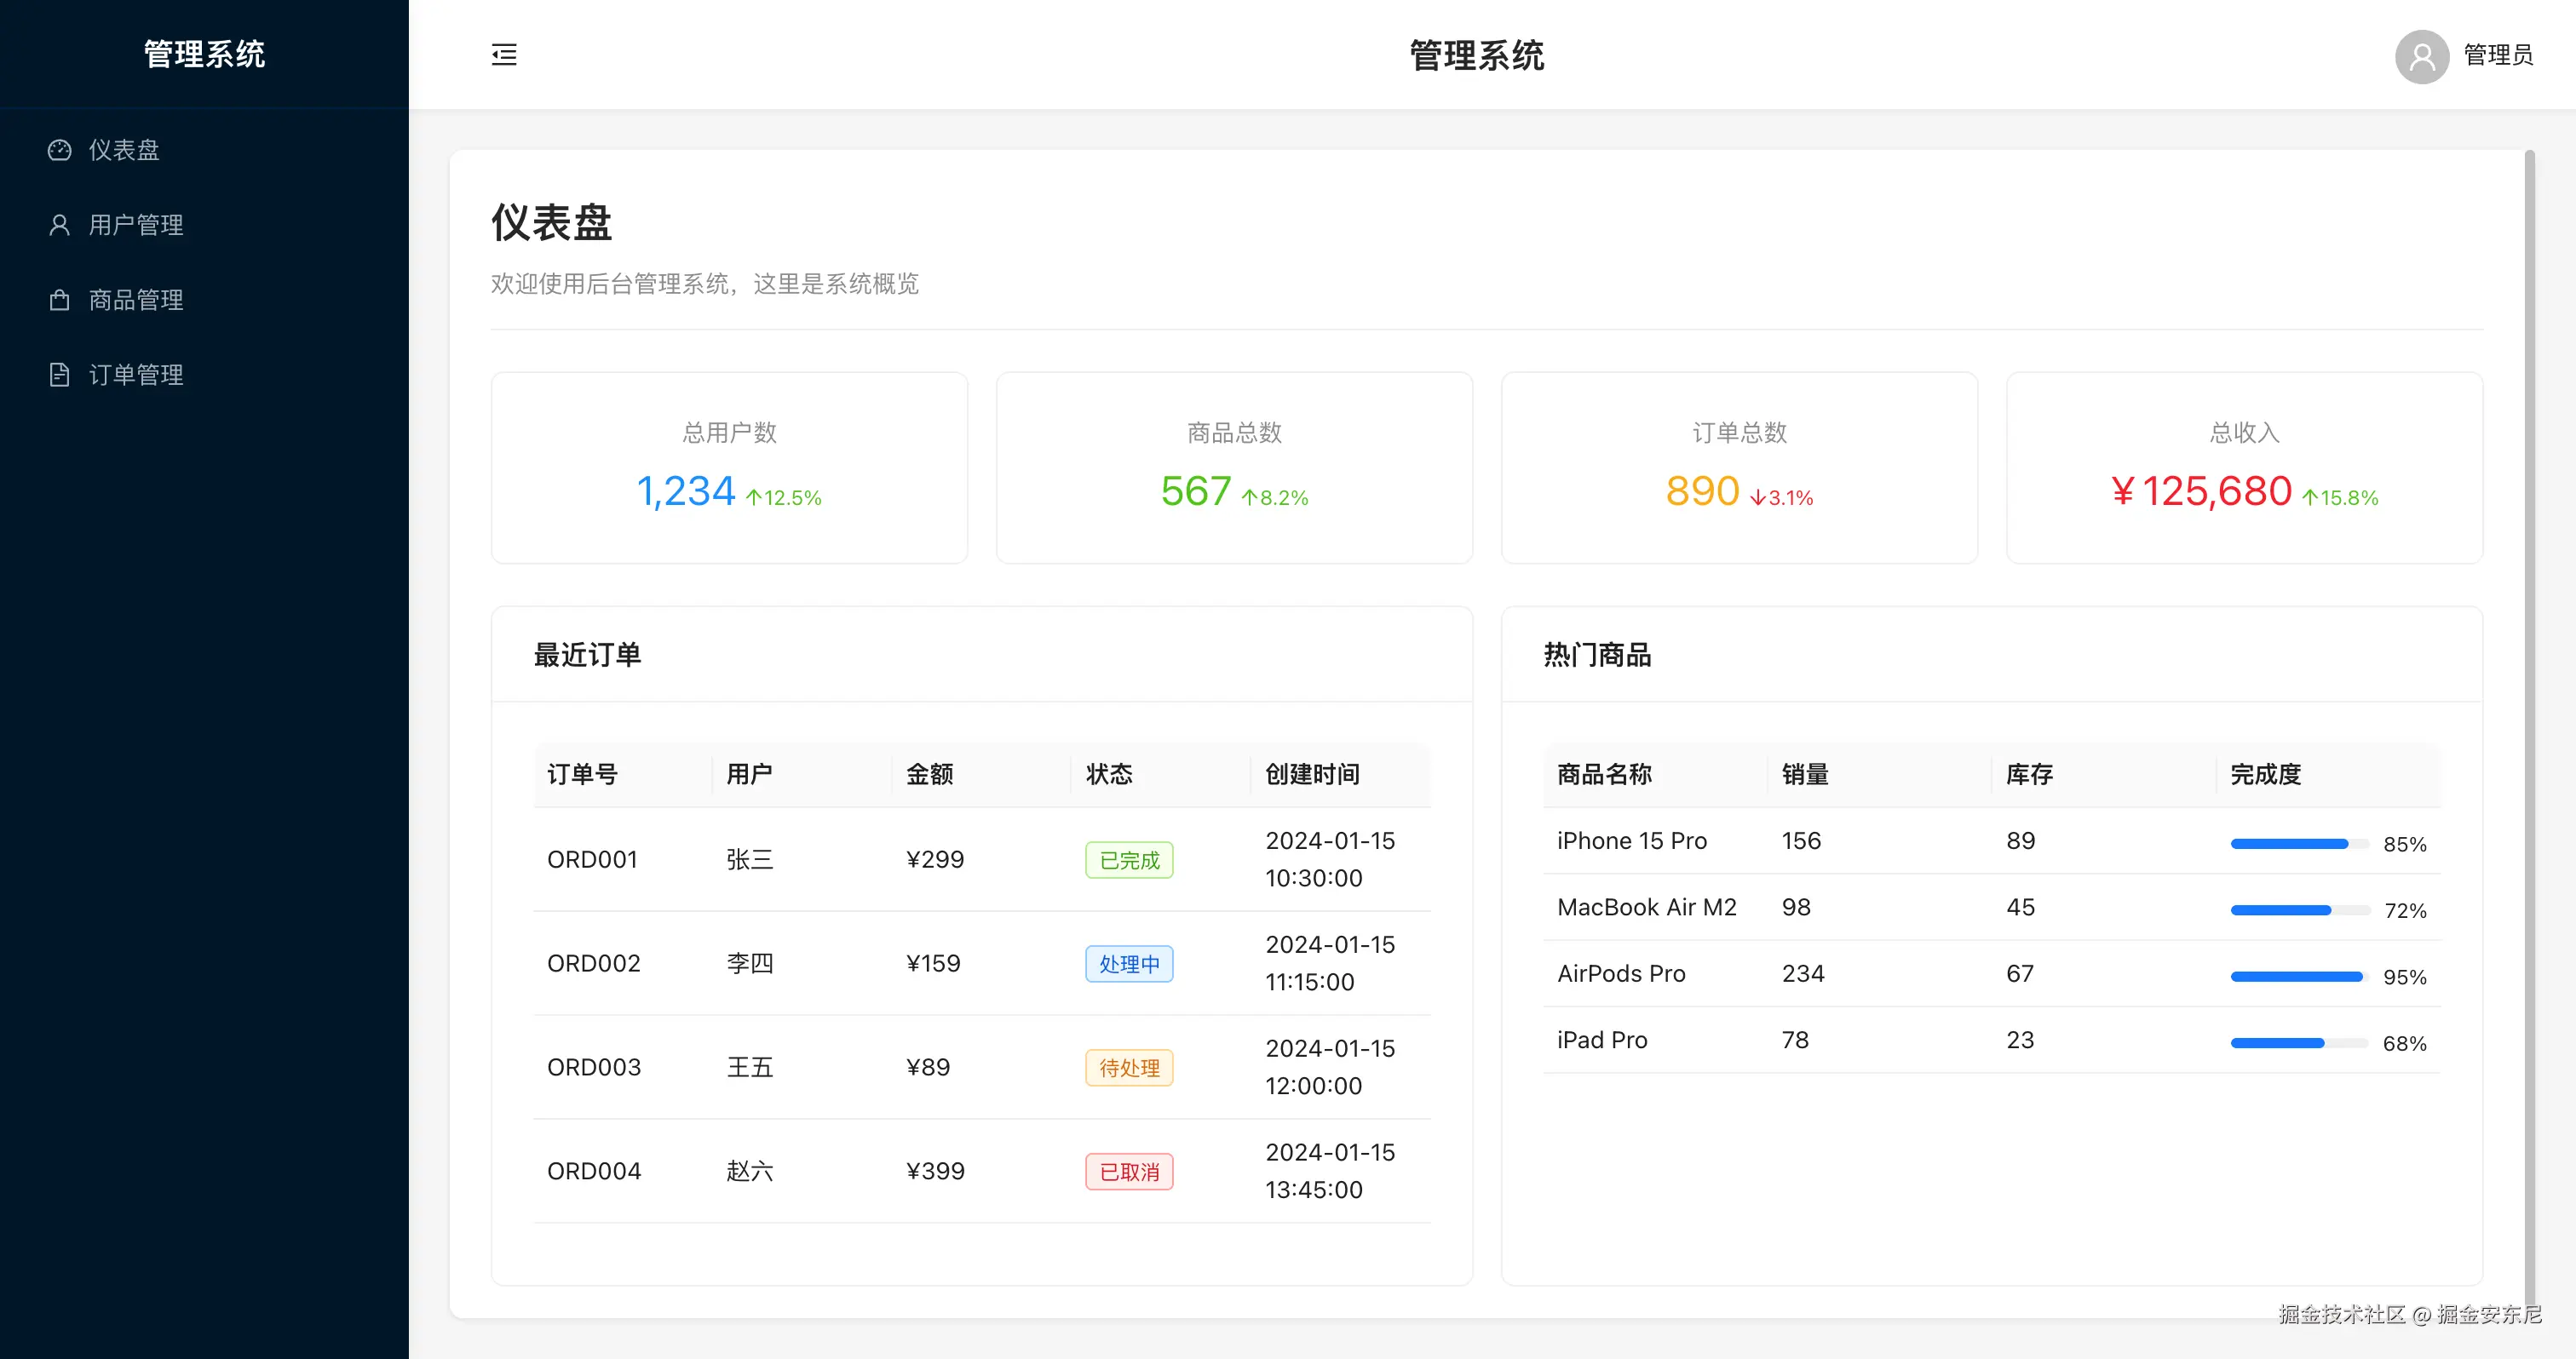
Task: Open the 用户管理 menu item
Action: (136, 225)
